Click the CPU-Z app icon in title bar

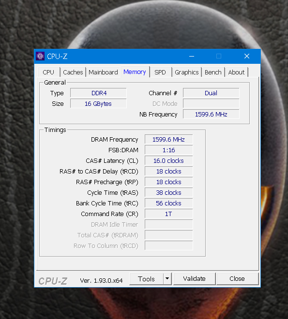pyautogui.click(x=40, y=56)
